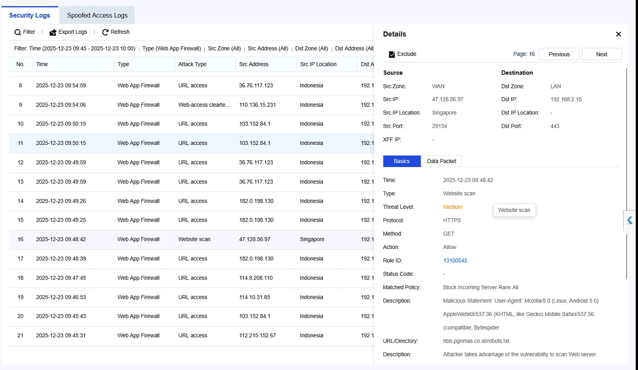Image resolution: width=638 pixels, height=370 pixels.
Task: Open Rule ID 13100545 link
Action: [x=455, y=261]
